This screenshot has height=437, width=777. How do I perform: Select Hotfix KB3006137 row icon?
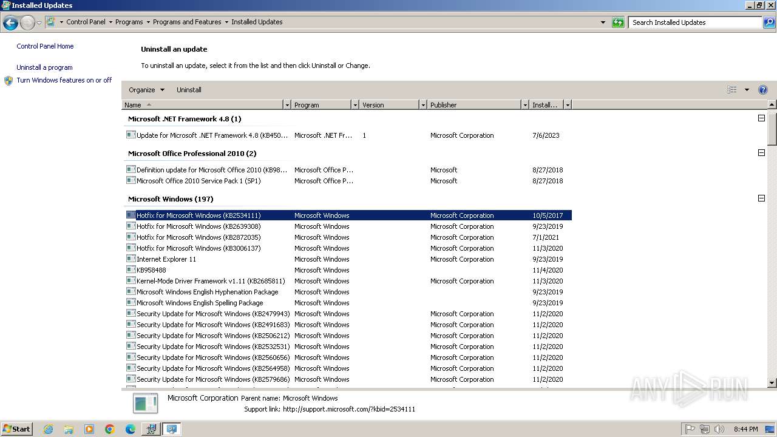(x=131, y=248)
